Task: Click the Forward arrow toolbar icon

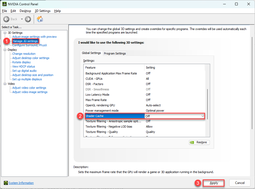Action: pyautogui.click(x=28, y=19)
